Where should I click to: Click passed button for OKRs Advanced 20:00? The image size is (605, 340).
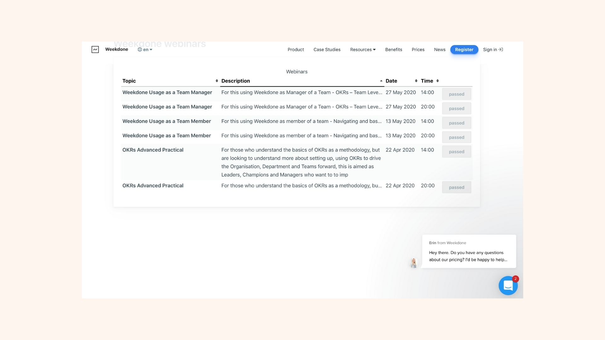click(457, 187)
